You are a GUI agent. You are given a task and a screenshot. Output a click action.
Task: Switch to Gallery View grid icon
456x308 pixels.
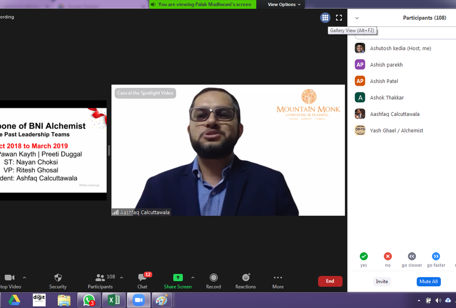[x=325, y=18]
